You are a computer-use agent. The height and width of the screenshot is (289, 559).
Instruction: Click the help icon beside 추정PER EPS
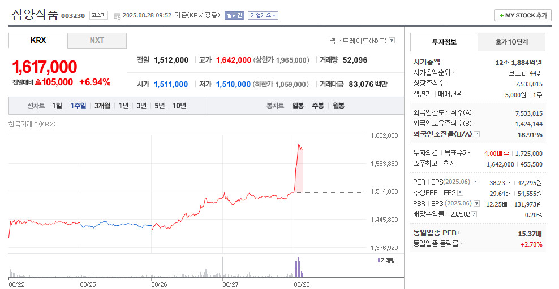[460, 192]
